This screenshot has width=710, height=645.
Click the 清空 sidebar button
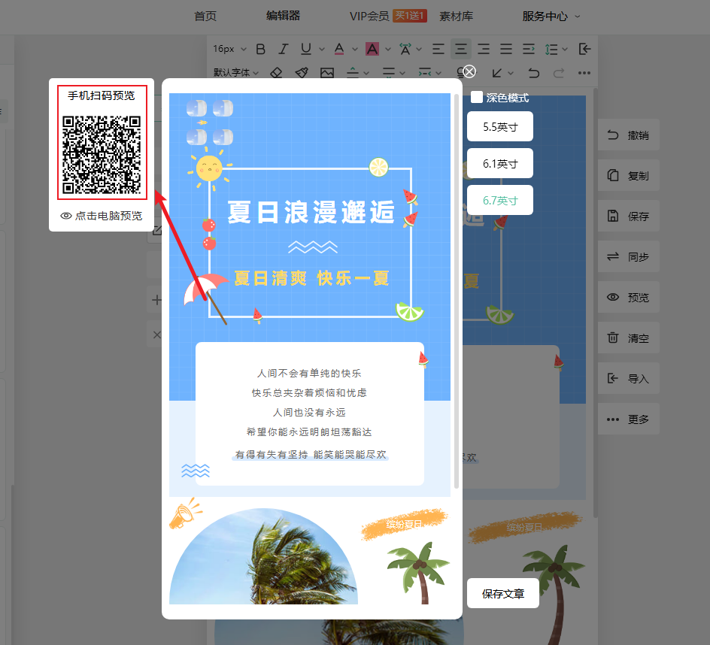pos(629,338)
